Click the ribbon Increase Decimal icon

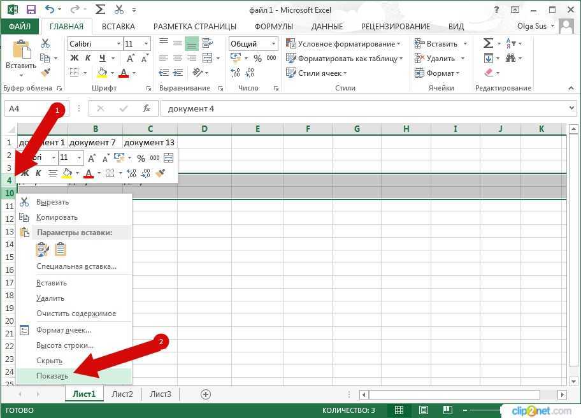pyautogui.click(x=235, y=72)
